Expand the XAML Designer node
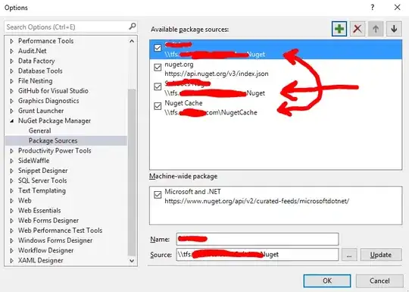The image size is (409, 292). pyautogui.click(x=11, y=260)
